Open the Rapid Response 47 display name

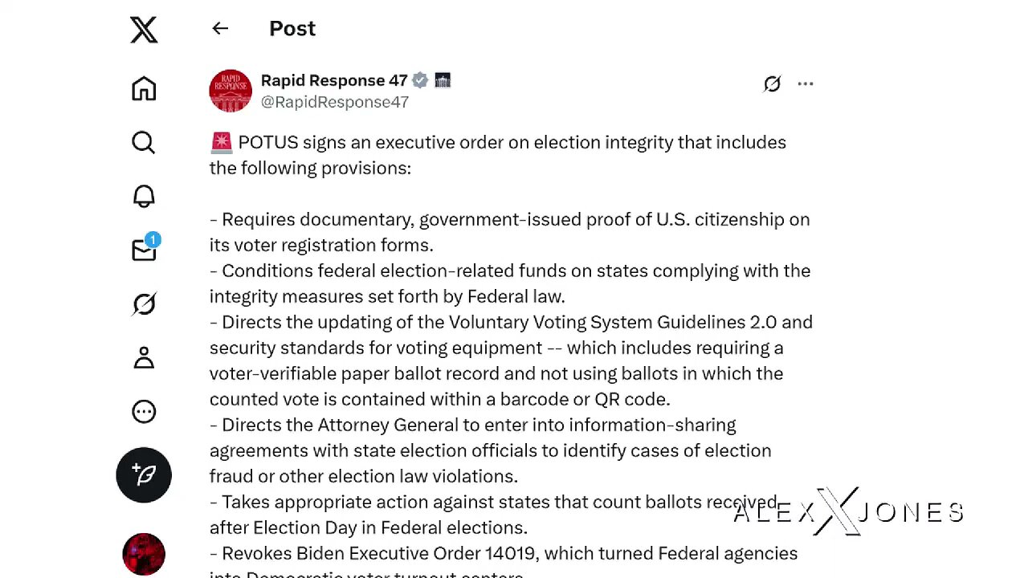point(334,80)
